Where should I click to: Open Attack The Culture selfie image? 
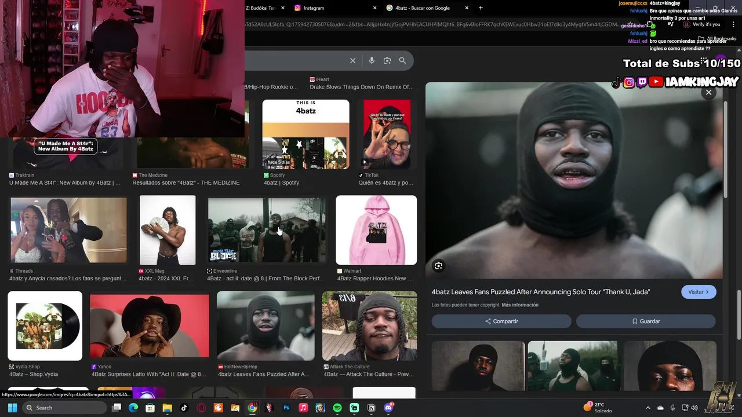click(x=369, y=326)
